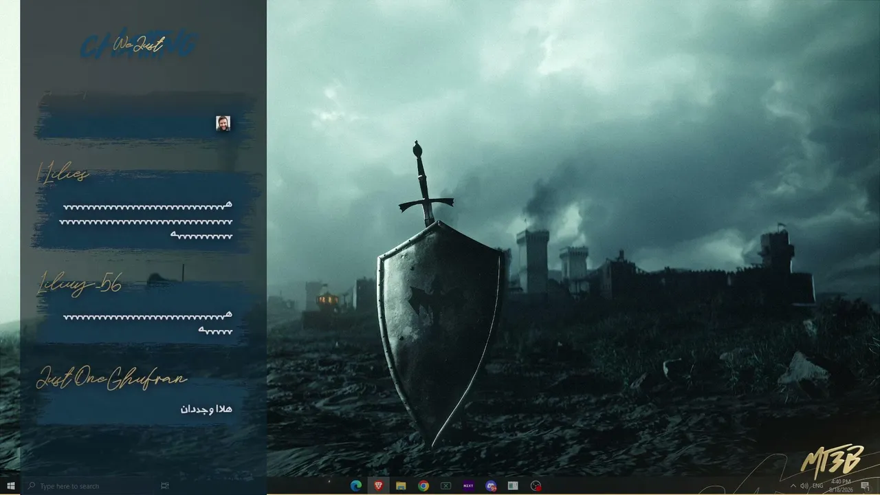This screenshot has height=495, width=880.
Task: Select the 'Just One Ghufran' username
Action: [x=111, y=379]
